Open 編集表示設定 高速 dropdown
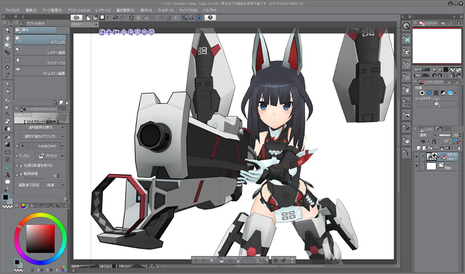Screen dimensions: 465x274 (52, 185)
